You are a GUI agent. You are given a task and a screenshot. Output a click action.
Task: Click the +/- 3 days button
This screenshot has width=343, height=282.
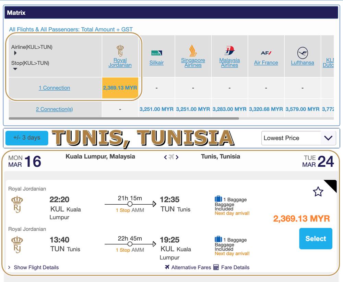pyautogui.click(x=27, y=138)
